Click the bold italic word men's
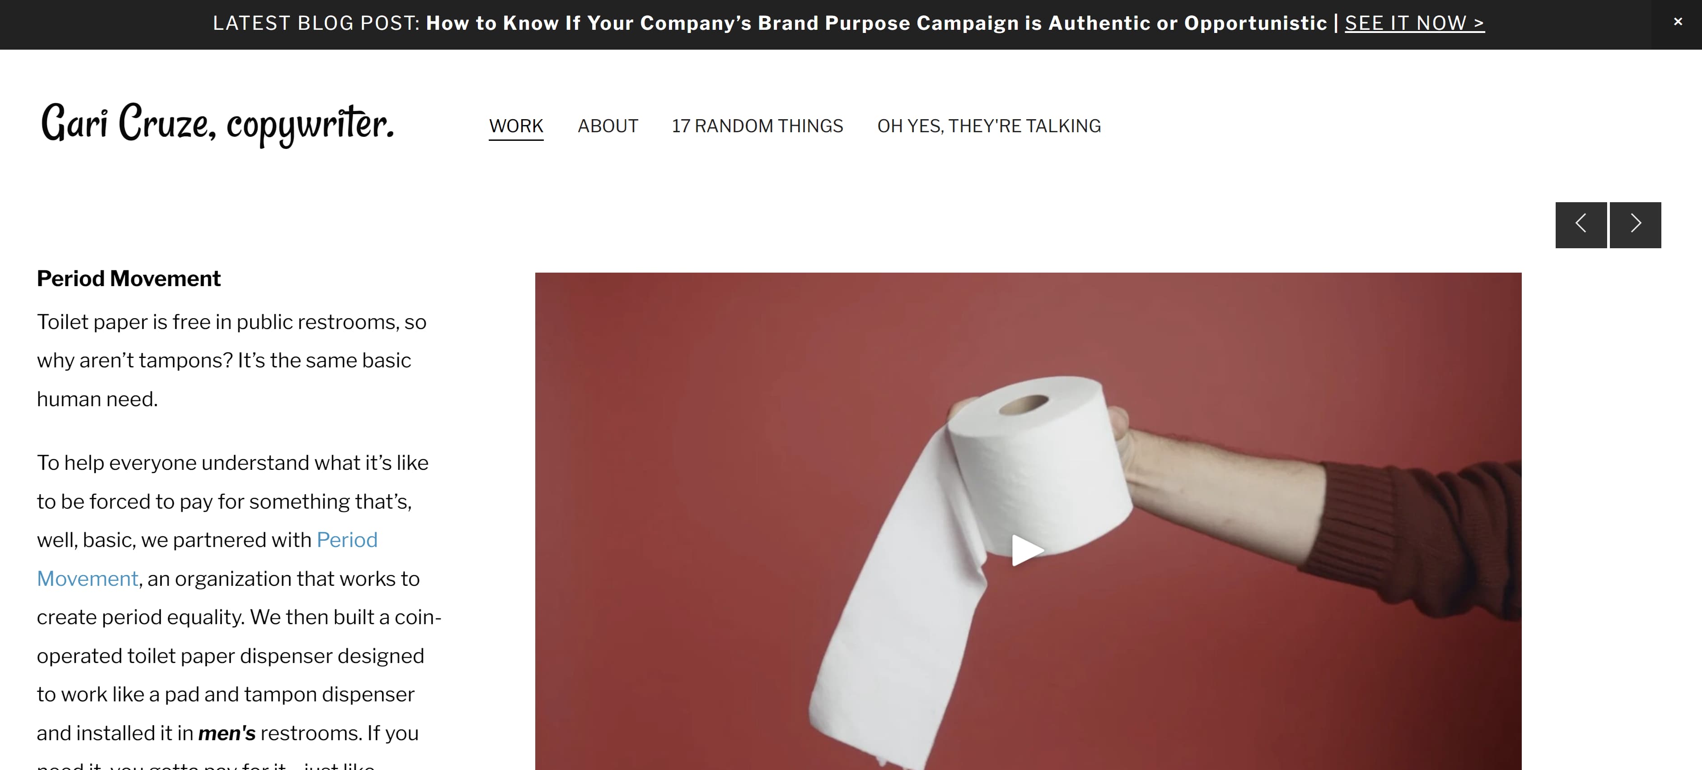The height and width of the screenshot is (770, 1702). (x=227, y=733)
